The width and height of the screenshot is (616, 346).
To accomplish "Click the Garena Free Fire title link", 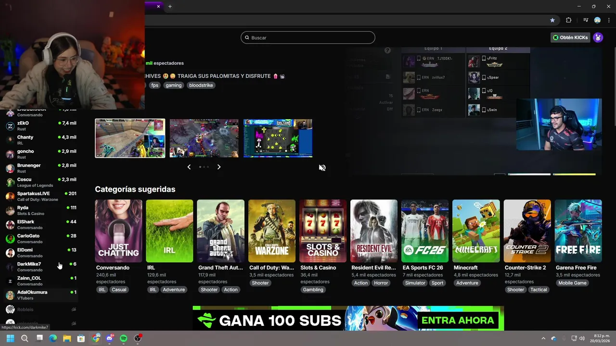I will click(x=576, y=268).
